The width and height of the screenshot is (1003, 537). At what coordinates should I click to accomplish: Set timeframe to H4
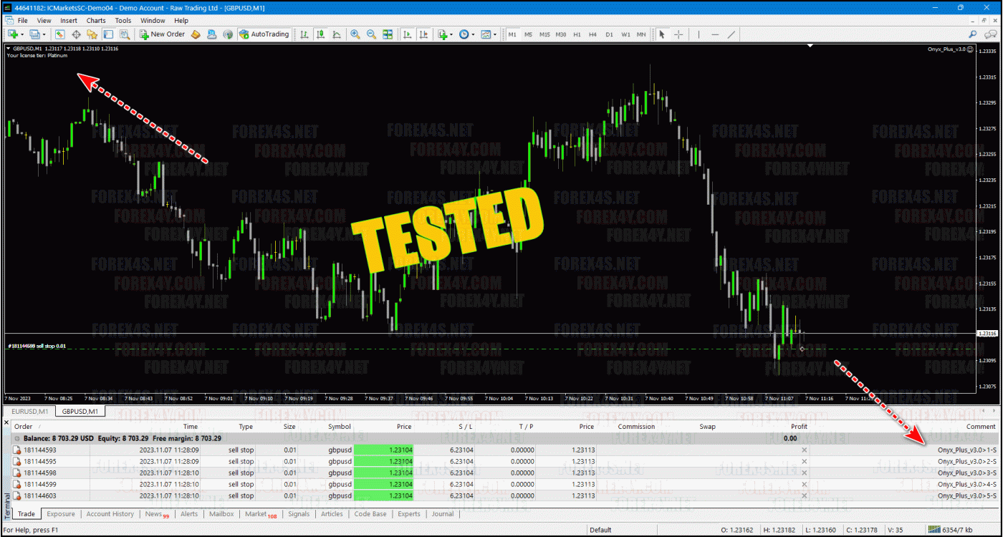592,34
